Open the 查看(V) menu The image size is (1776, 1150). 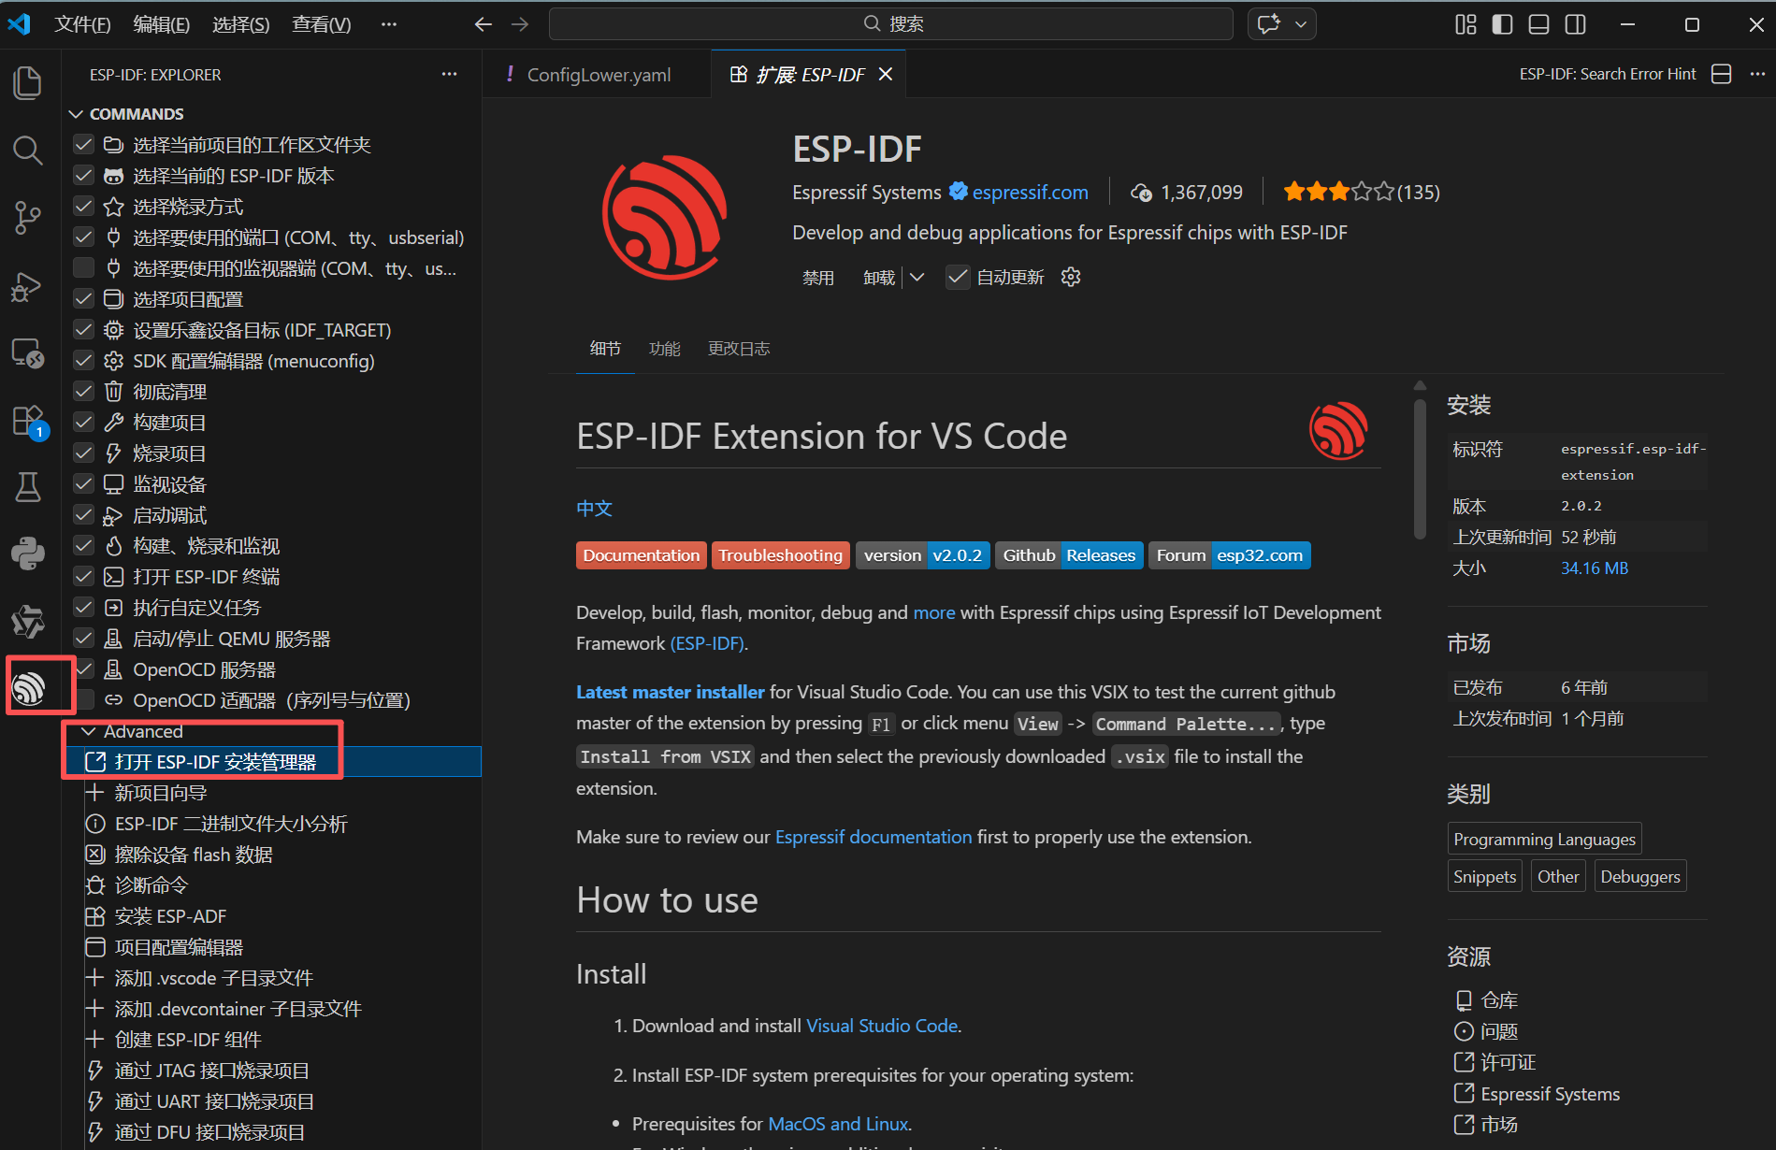tap(322, 24)
